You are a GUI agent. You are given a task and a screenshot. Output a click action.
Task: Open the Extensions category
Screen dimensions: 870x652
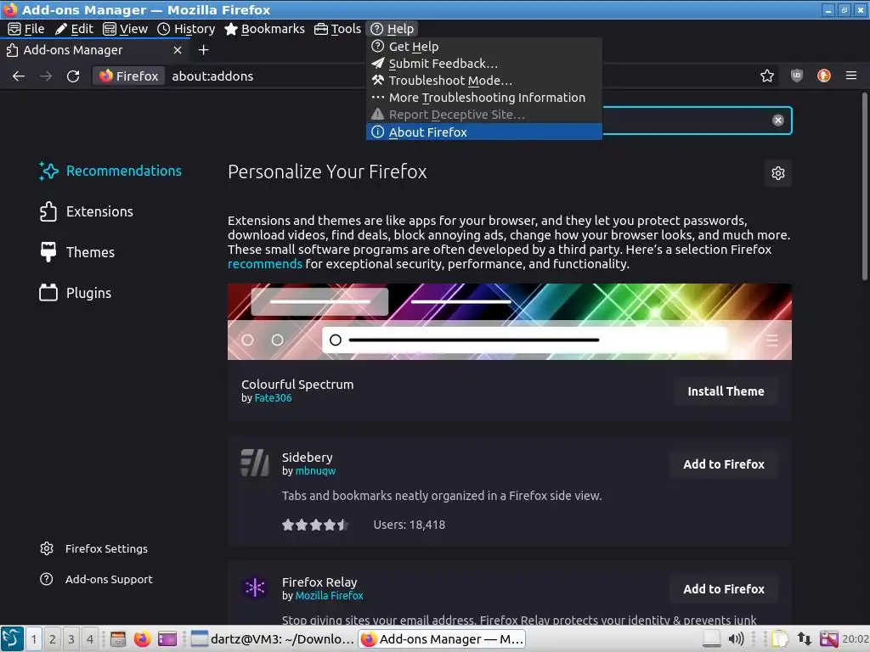(x=87, y=211)
